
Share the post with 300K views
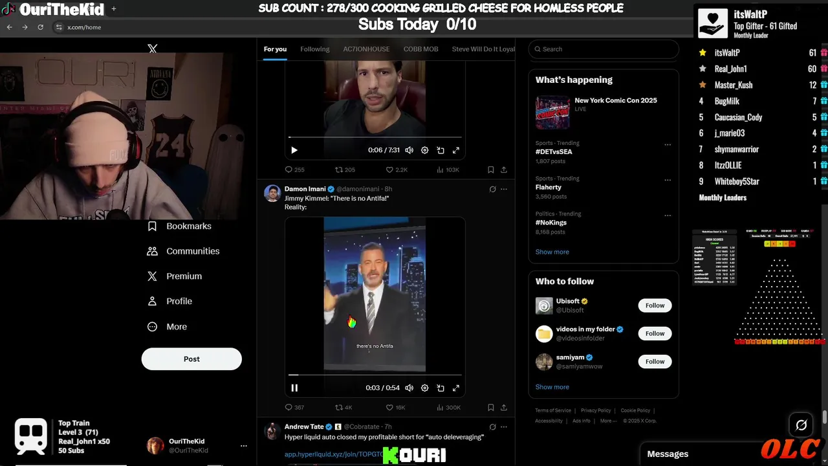[504, 407]
